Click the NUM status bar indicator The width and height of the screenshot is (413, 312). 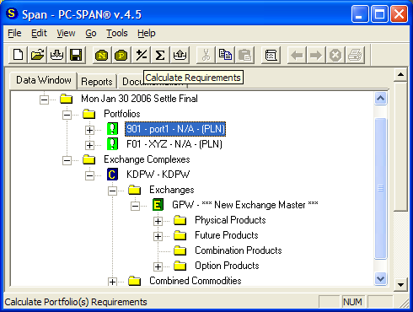(x=353, y=302)
